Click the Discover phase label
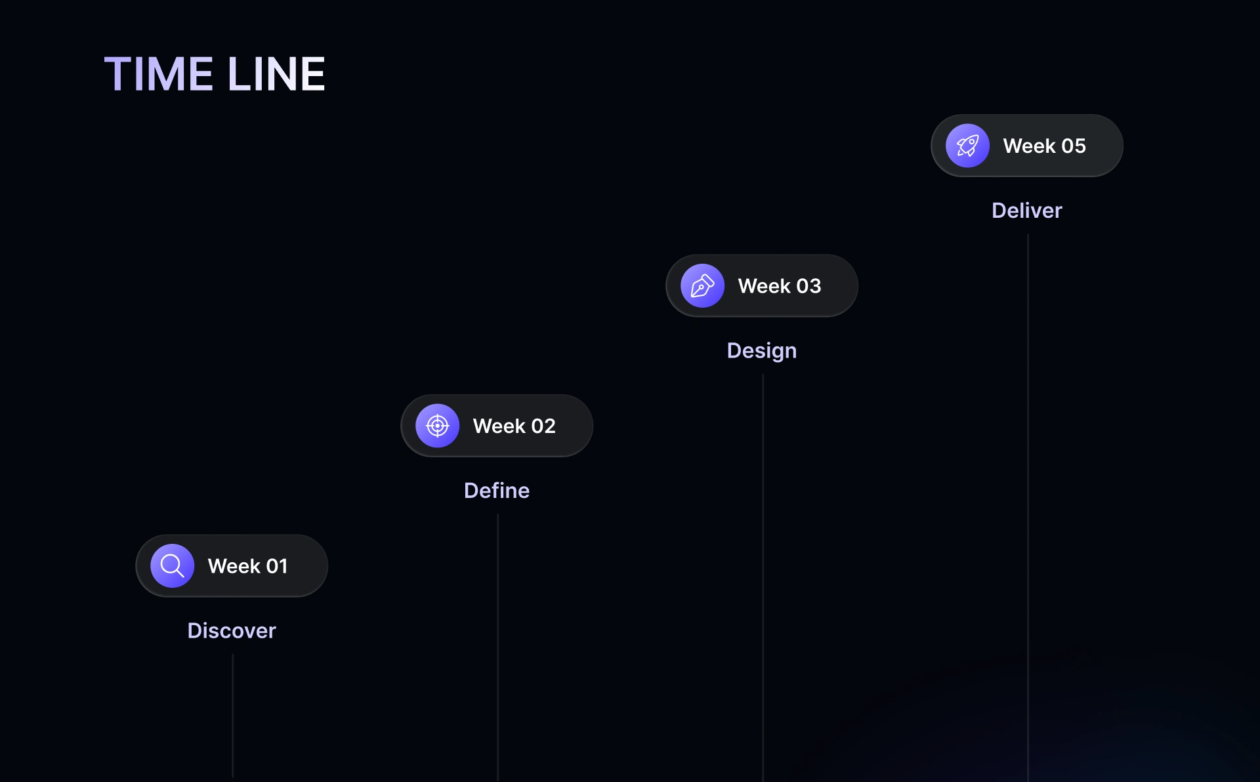This screenshot has height=782, width=1260. click(x=231, y=630)
